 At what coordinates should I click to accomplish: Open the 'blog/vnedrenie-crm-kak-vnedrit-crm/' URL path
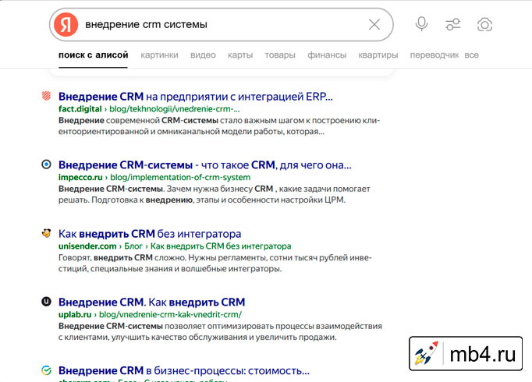(170, 314)
